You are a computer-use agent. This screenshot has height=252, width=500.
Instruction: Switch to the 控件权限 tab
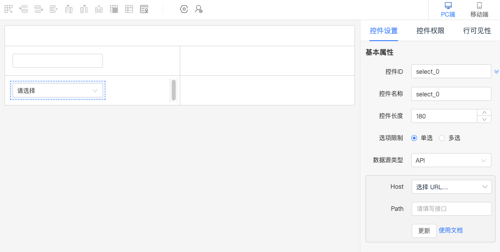coord(431,31)
